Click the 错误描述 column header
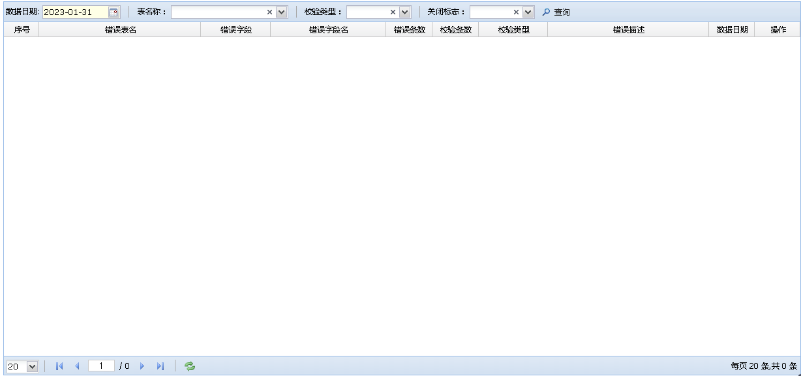The image size is (801, 376). click(628, 29)
